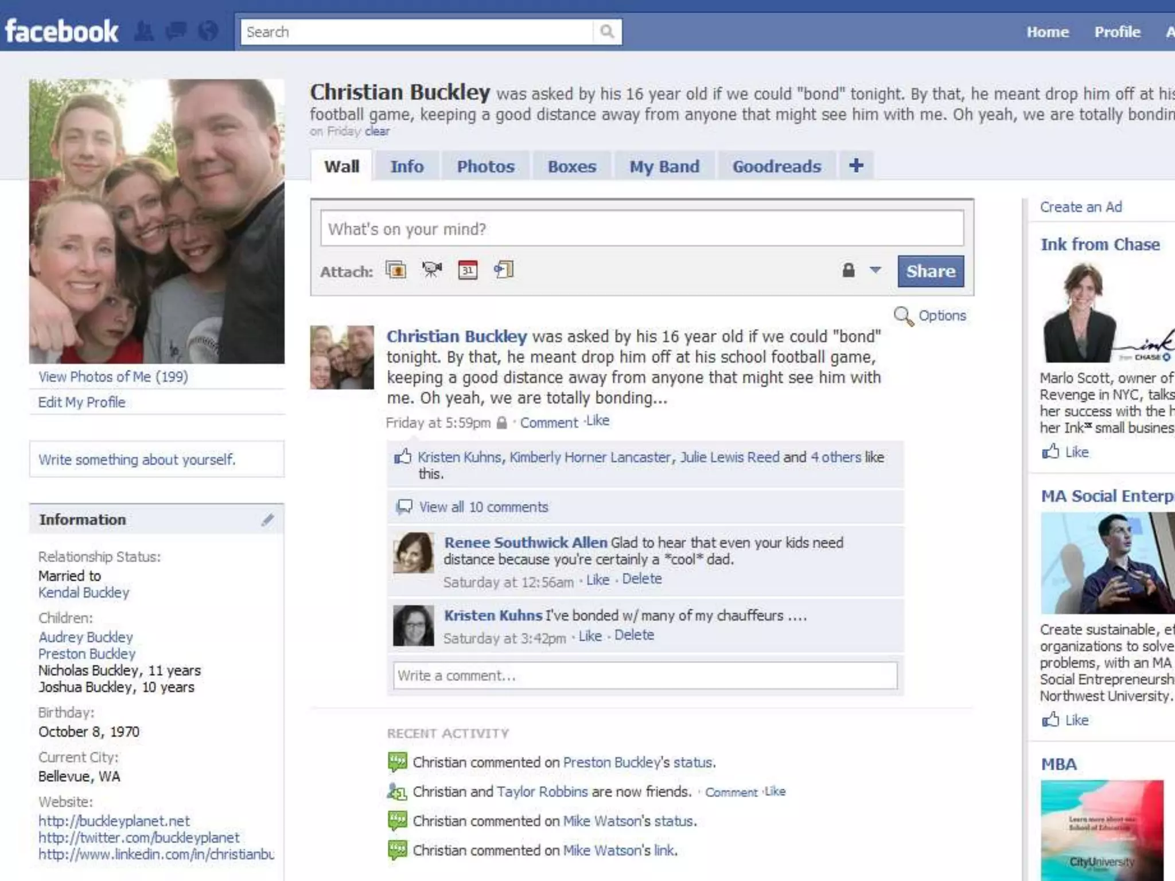This screenshot has height=881, width=1175.
Task: Open the Info tab
Action: click(407, 166)
